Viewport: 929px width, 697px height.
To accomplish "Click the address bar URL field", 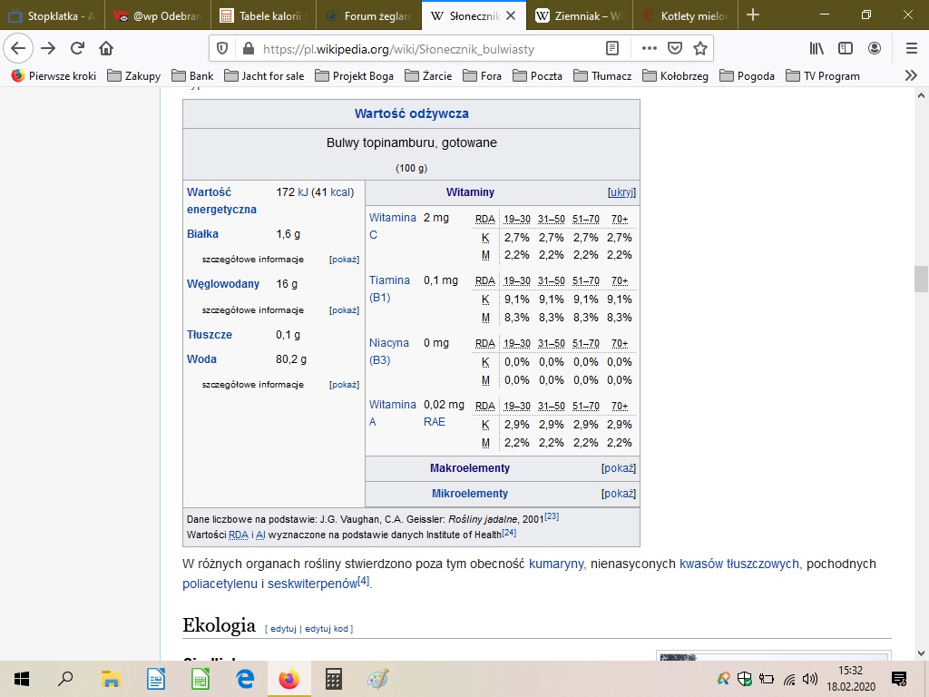I will pos(426,48).
